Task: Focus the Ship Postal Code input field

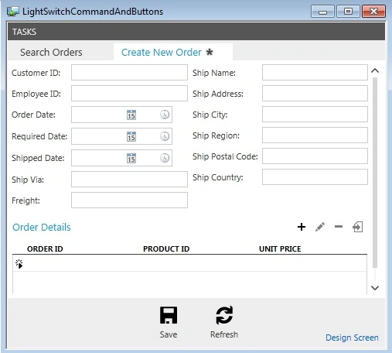Action: (315, 156)
